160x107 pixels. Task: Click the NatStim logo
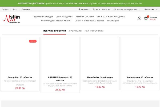click(12, 19)
